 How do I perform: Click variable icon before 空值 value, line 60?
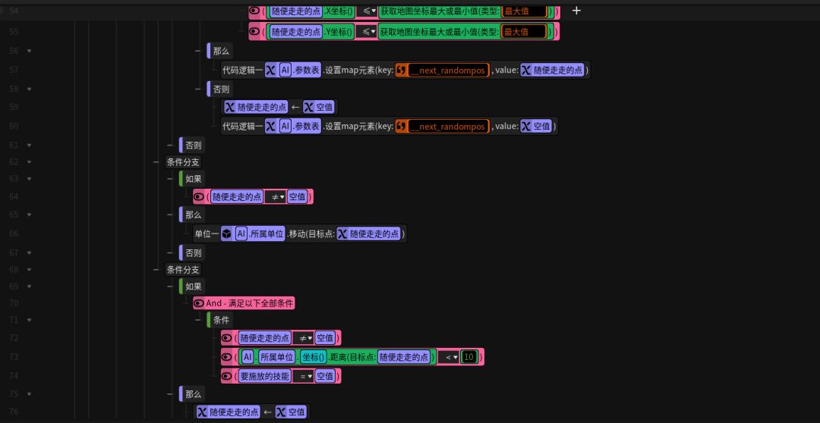(526, 127)
